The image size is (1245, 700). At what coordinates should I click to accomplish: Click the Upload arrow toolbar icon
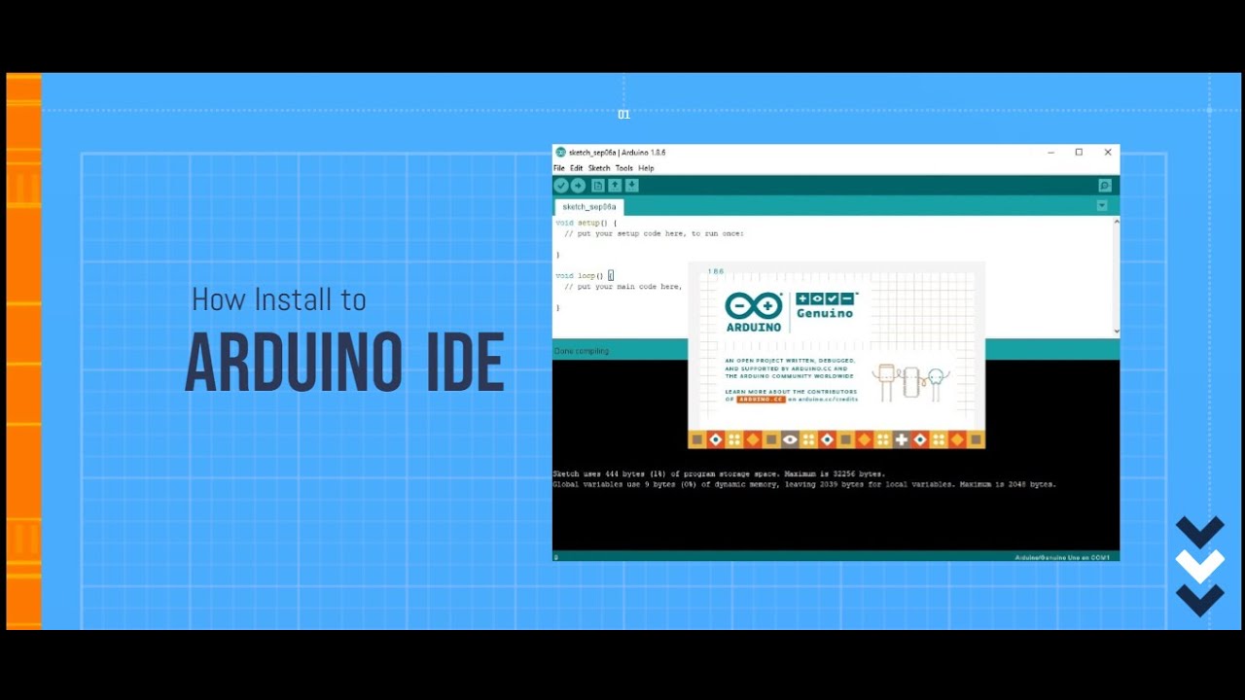(x=578, y=186)
